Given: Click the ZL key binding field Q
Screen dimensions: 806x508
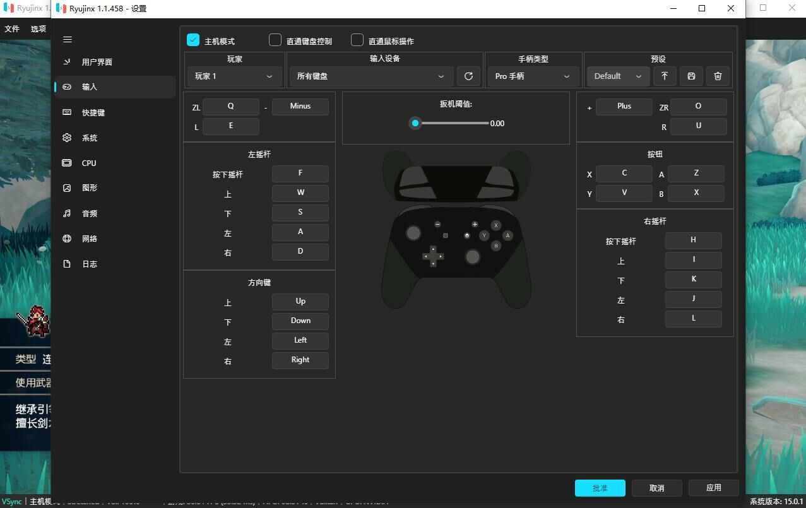Looking at the screenshot, I should [231, 107].
